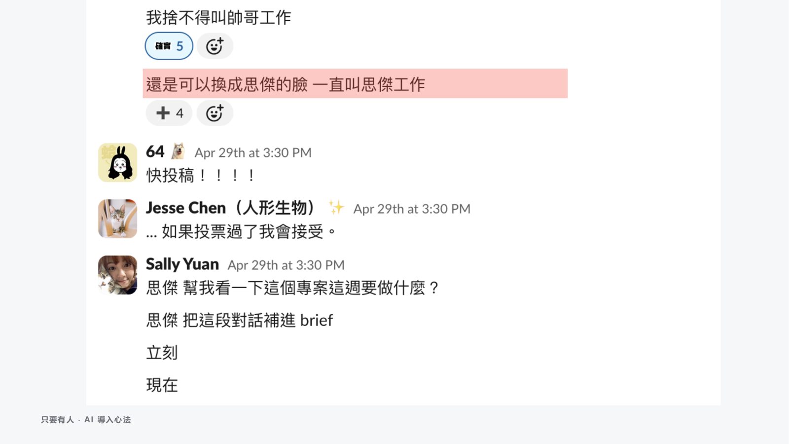This screenshot has height=444, width=789.
Task: Click Jesse Chen's message timestamp
Action: click(x=412, y=209)
